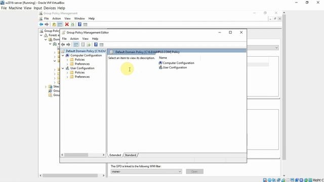Open Action menu in Policy Editor
324x182 pixels.
pos(74,38)
